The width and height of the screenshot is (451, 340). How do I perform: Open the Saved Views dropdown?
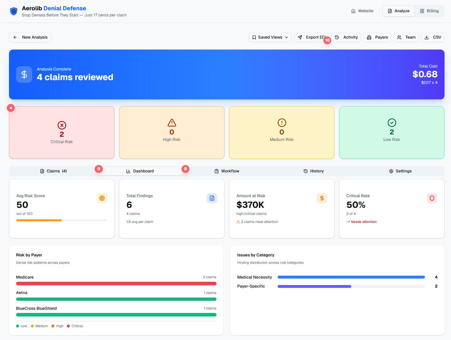pyautogui.click(x=270, y=37)
